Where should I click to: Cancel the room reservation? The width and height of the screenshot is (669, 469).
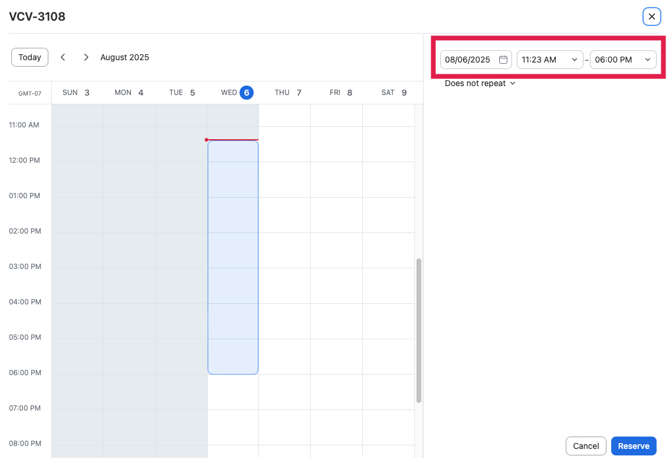pos(586,446)
